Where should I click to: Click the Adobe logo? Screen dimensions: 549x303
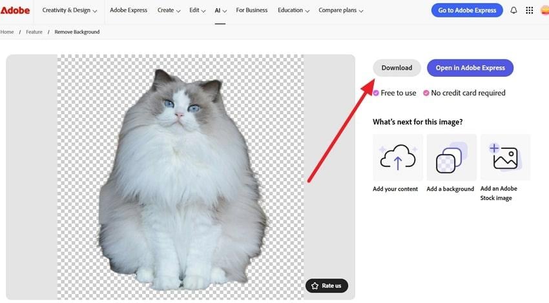click(x=15, y=10)
